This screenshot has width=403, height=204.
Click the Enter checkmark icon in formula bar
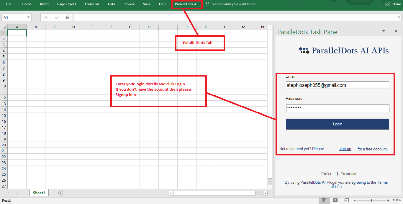[x=56, y=17]
